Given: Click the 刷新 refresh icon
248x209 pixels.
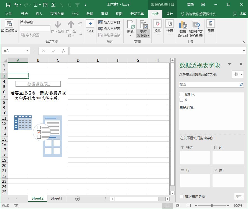Looking at the screenshot, I should coord(131,25).
